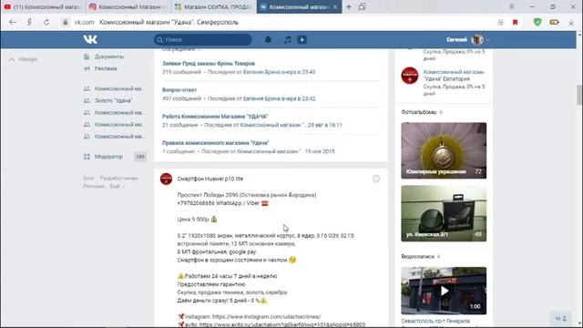The image size is (583, 328).
Task: Open Модератор in the sidebar
Action: coord(108,157)
